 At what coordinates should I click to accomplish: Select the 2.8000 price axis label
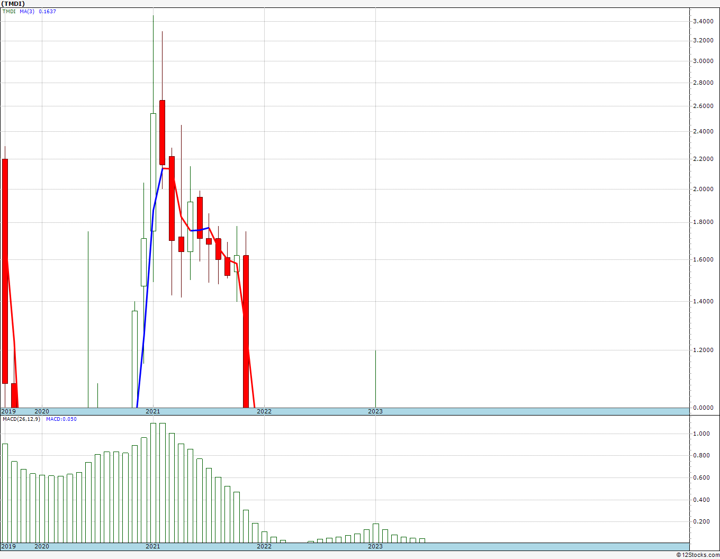point(703,83)
